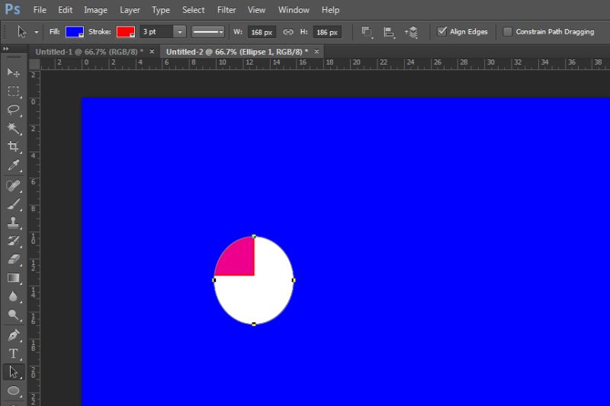Select the Brush tool

(x=13, y=204)
